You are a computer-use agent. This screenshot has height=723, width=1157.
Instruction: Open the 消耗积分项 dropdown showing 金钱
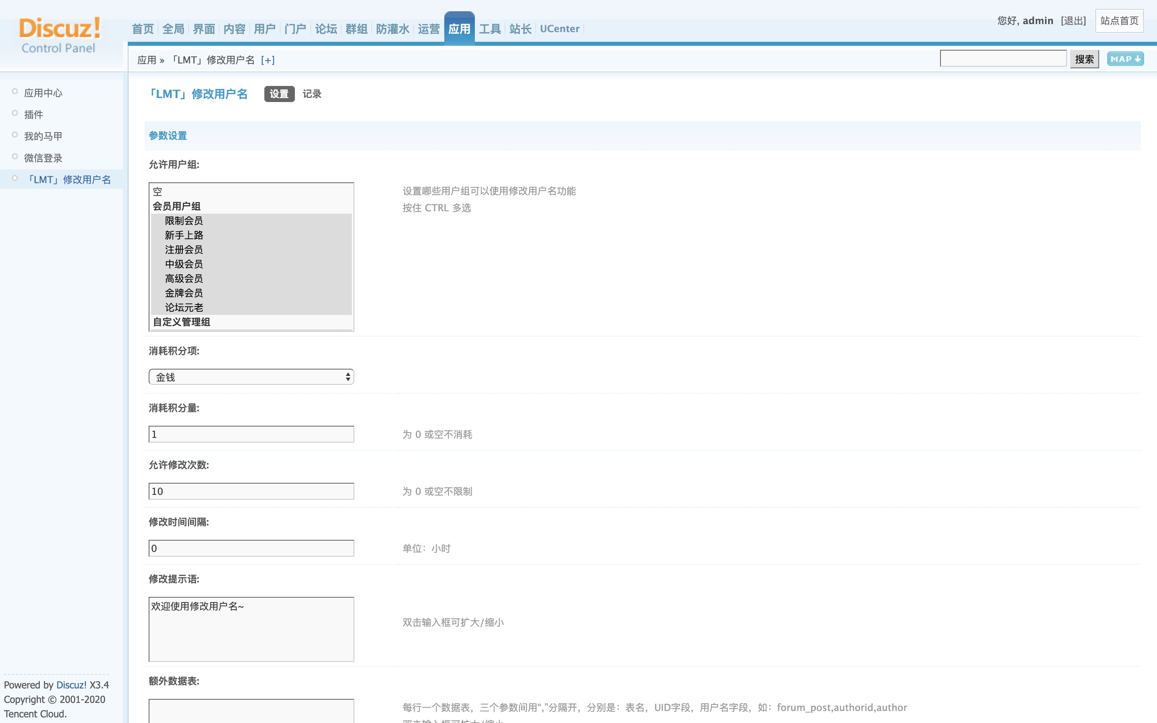click(251, 377)
